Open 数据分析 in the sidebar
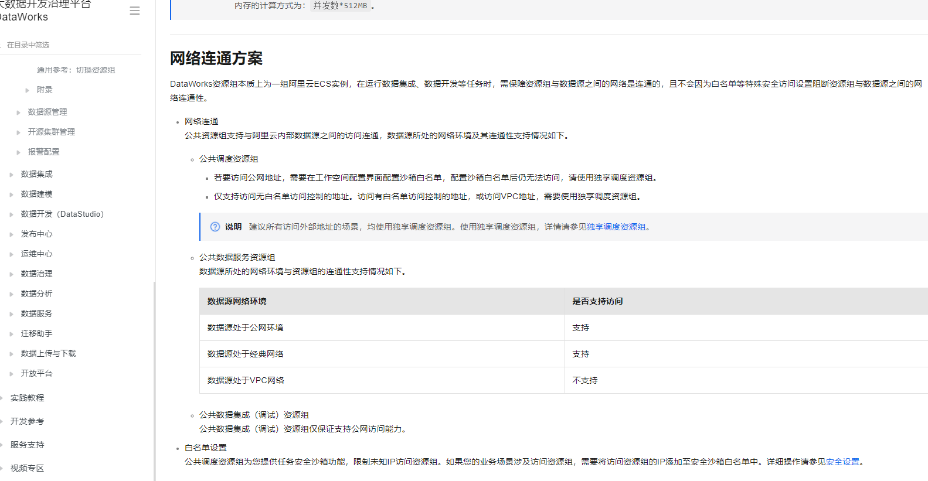 (x=36, y=294)
